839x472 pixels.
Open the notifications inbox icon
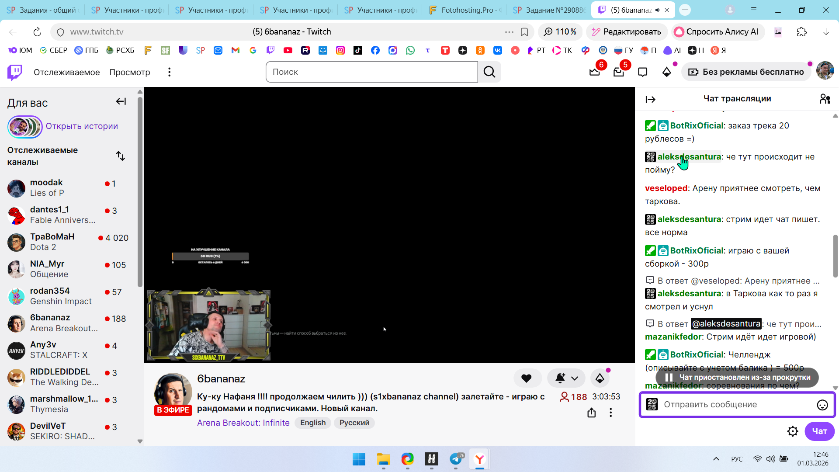click(618, 72)
